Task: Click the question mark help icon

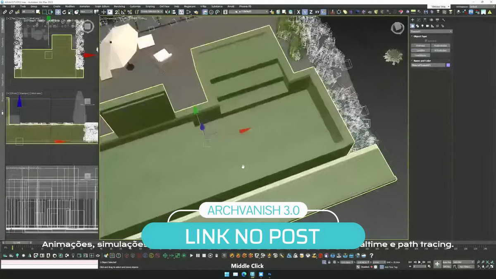Action: pos(371,255)
